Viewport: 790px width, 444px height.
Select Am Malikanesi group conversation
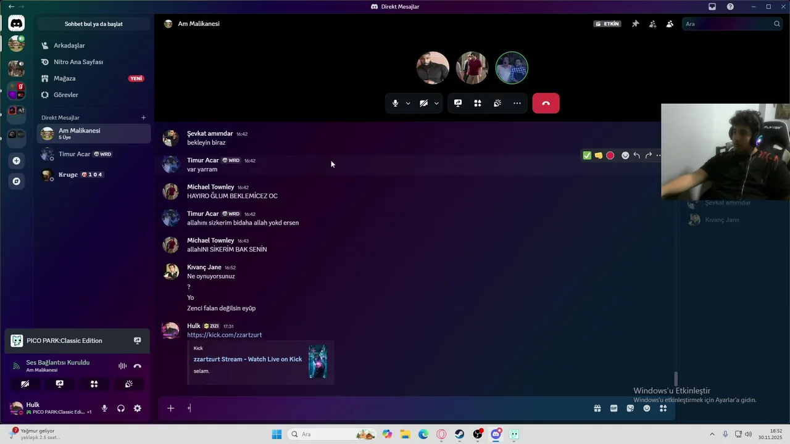[x=94, y=134]
